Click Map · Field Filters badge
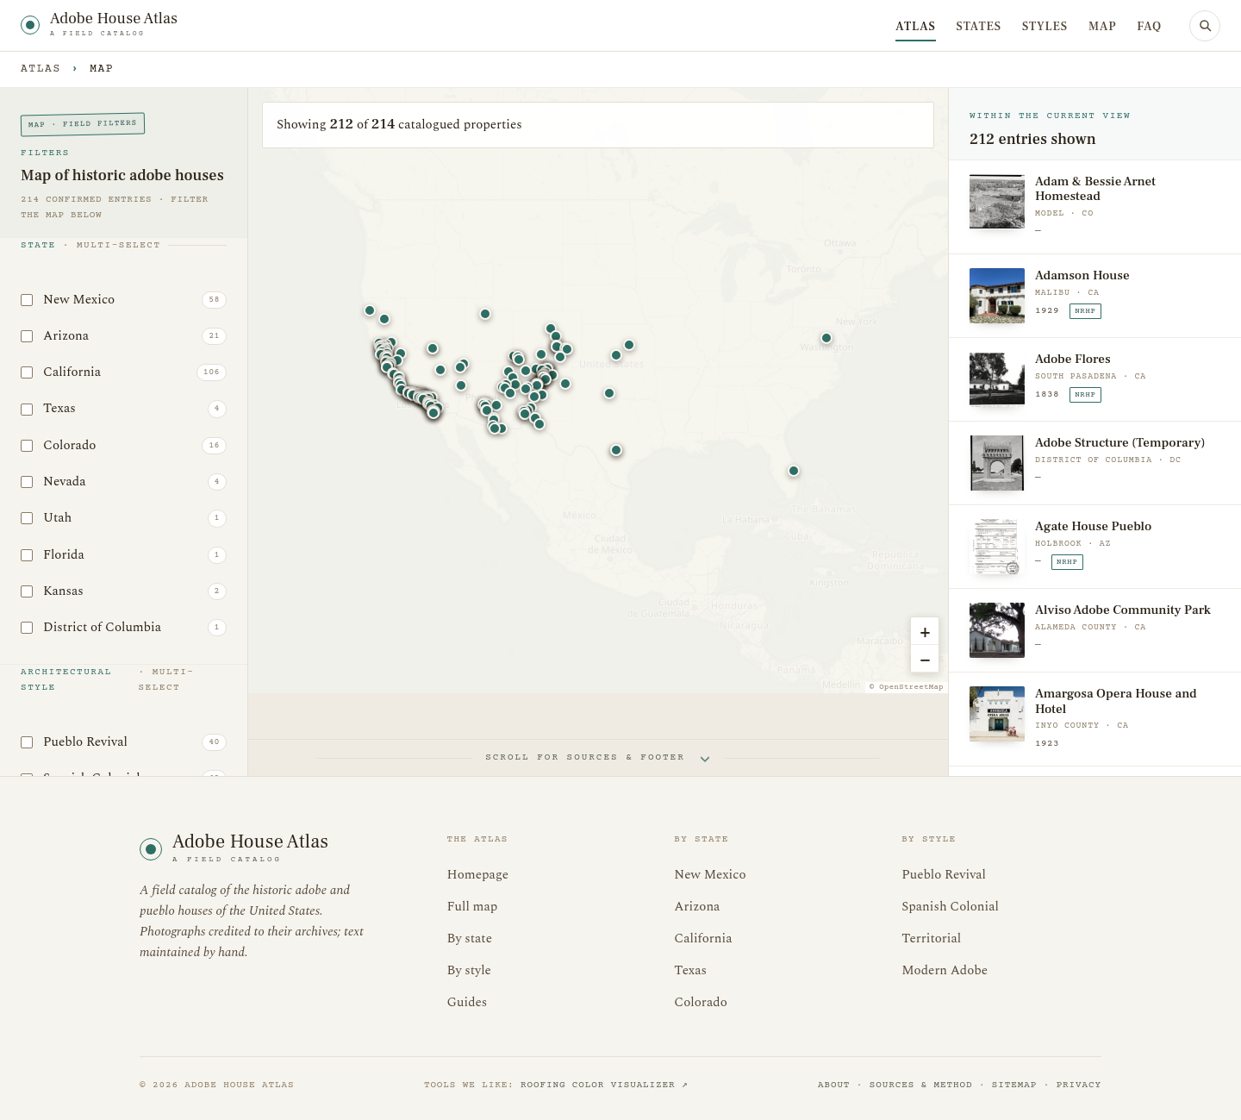The image size is (1241, 1120). [x=83, y=124]
